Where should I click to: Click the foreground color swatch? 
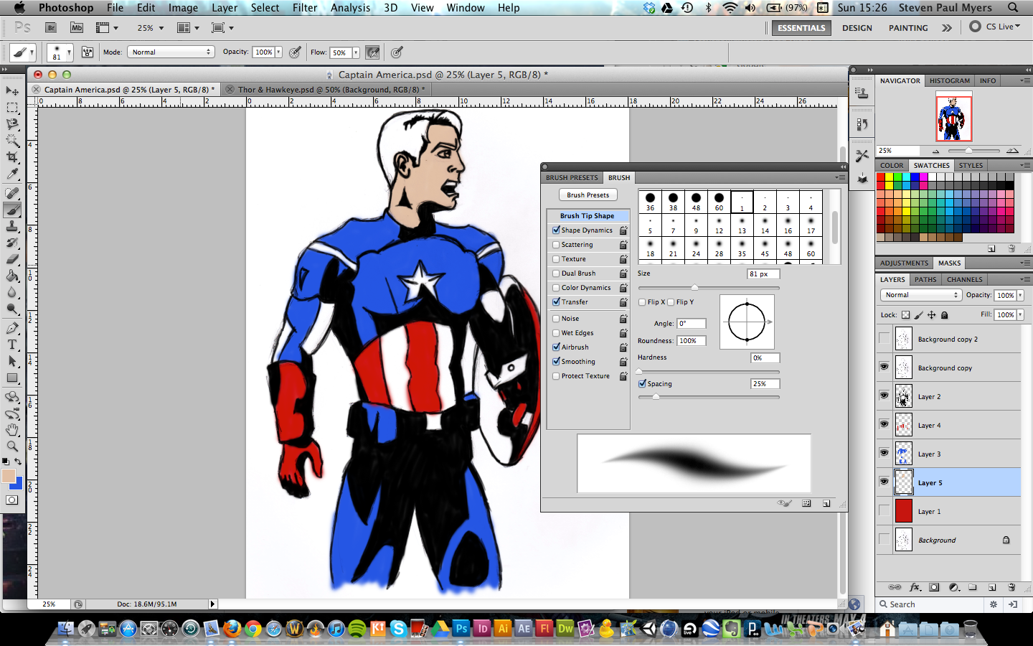pyautogui.click(x=9, y=476)
